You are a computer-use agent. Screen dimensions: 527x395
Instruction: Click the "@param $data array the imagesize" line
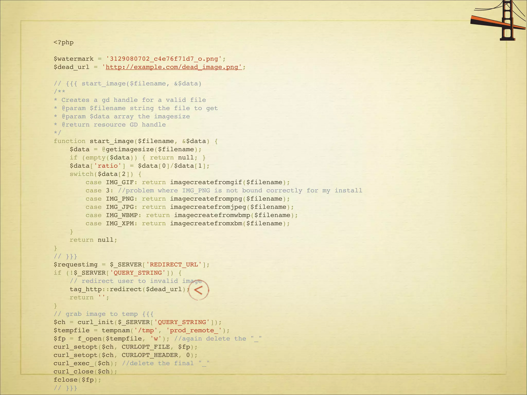tap(126, 116)
